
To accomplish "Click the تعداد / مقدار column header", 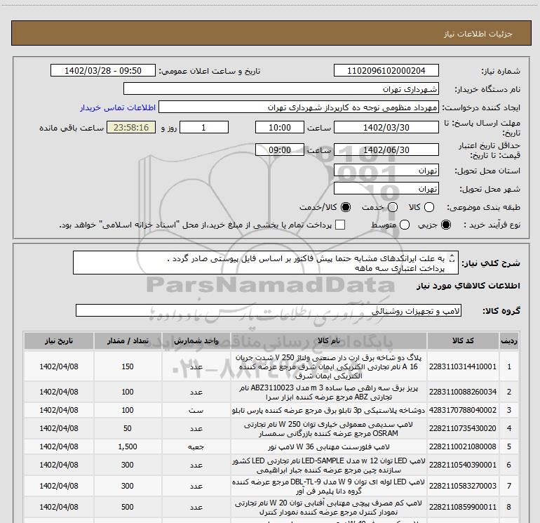I will coord(128,340).
